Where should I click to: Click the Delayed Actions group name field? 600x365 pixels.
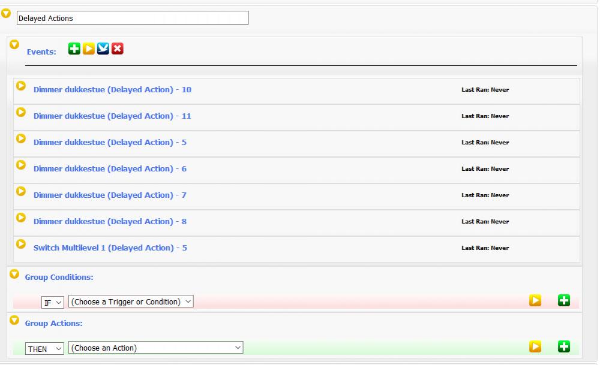(132, 18)
